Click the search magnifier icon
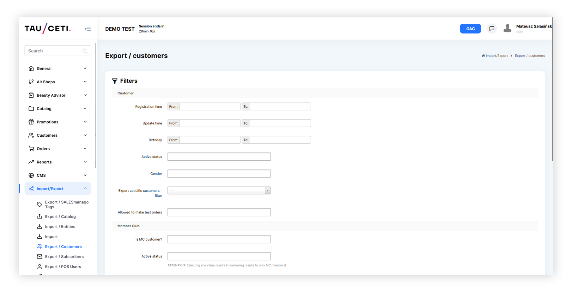572x292 pixels. [85, 51]
